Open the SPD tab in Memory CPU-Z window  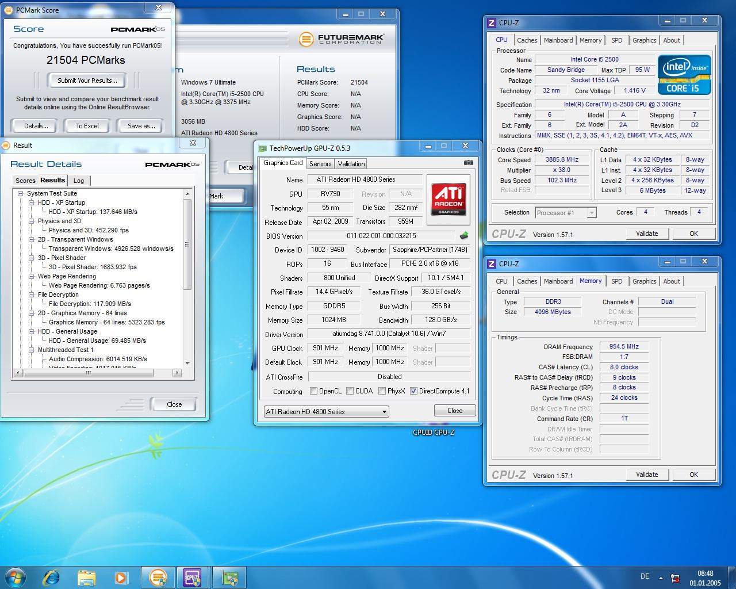(617, 281)
